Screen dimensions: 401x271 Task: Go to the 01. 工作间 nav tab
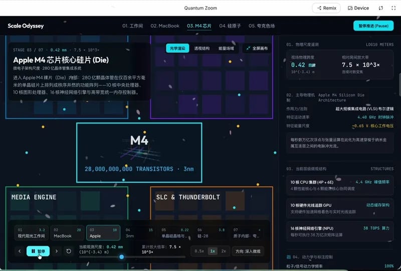click(132, 26)
